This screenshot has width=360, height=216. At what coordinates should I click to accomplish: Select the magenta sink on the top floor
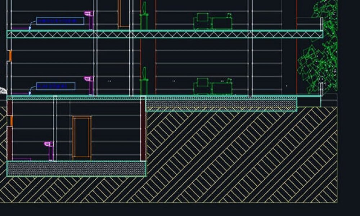[x=89, y=14]
